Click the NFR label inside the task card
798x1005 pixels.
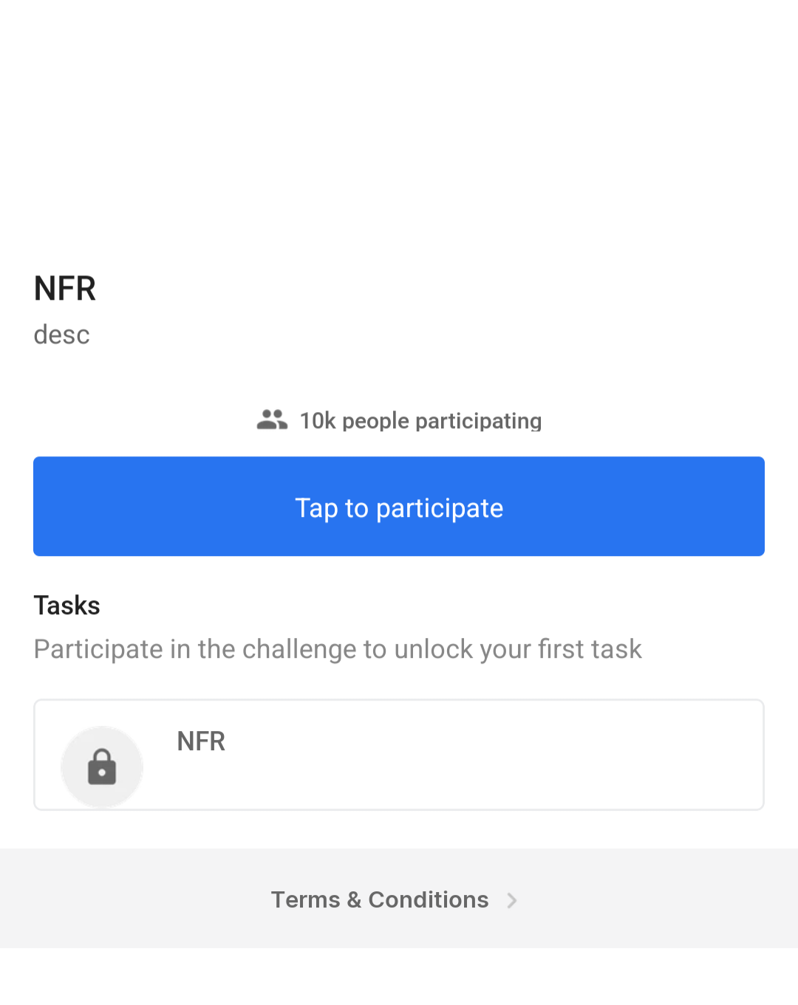click(201, 741)
